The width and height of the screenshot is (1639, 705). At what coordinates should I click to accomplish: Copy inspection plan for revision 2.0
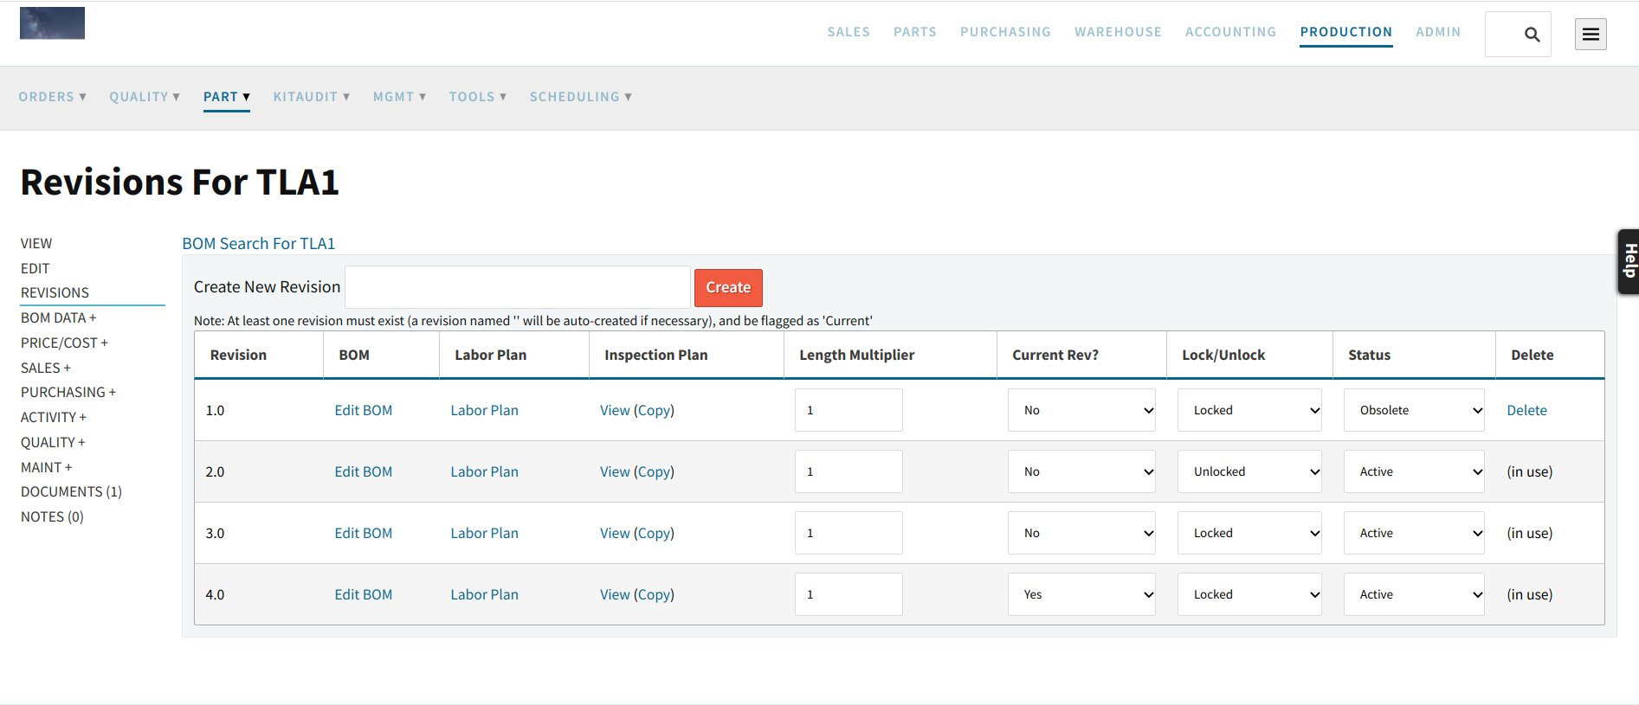654,471
